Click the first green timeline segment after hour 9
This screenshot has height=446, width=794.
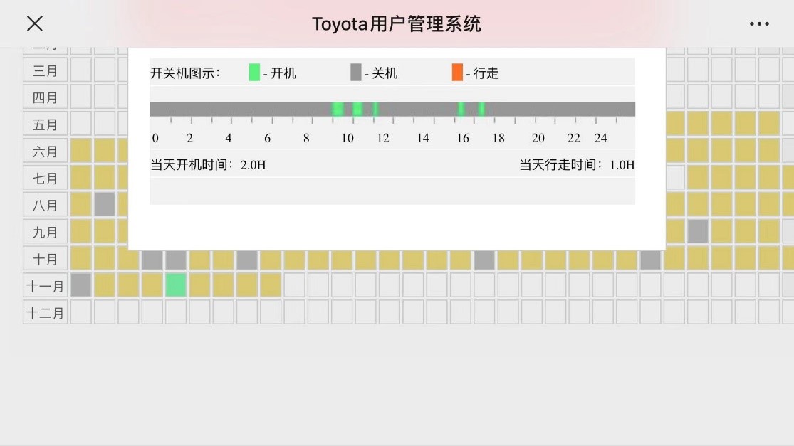(338, 109)
